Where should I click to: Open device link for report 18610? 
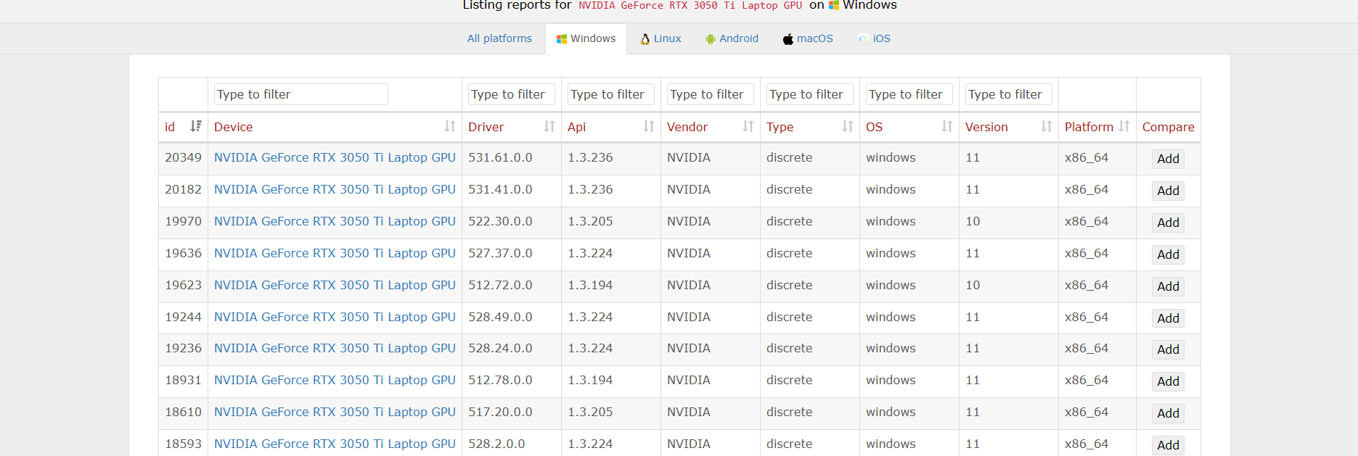(335, 412)
